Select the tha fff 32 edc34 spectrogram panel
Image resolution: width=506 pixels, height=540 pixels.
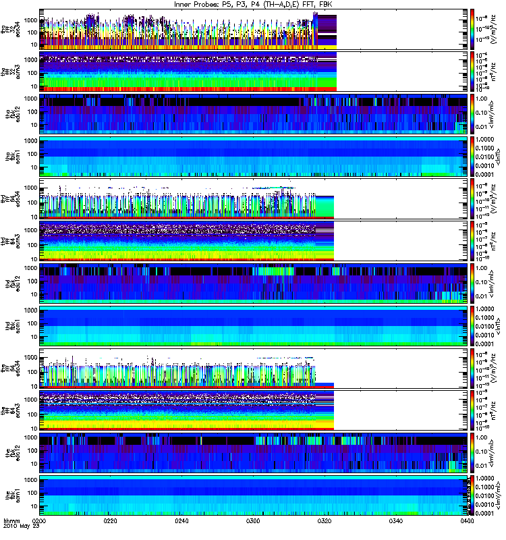(x=254, y=29)
